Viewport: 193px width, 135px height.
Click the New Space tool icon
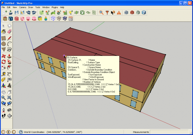[x=41, y=13]
